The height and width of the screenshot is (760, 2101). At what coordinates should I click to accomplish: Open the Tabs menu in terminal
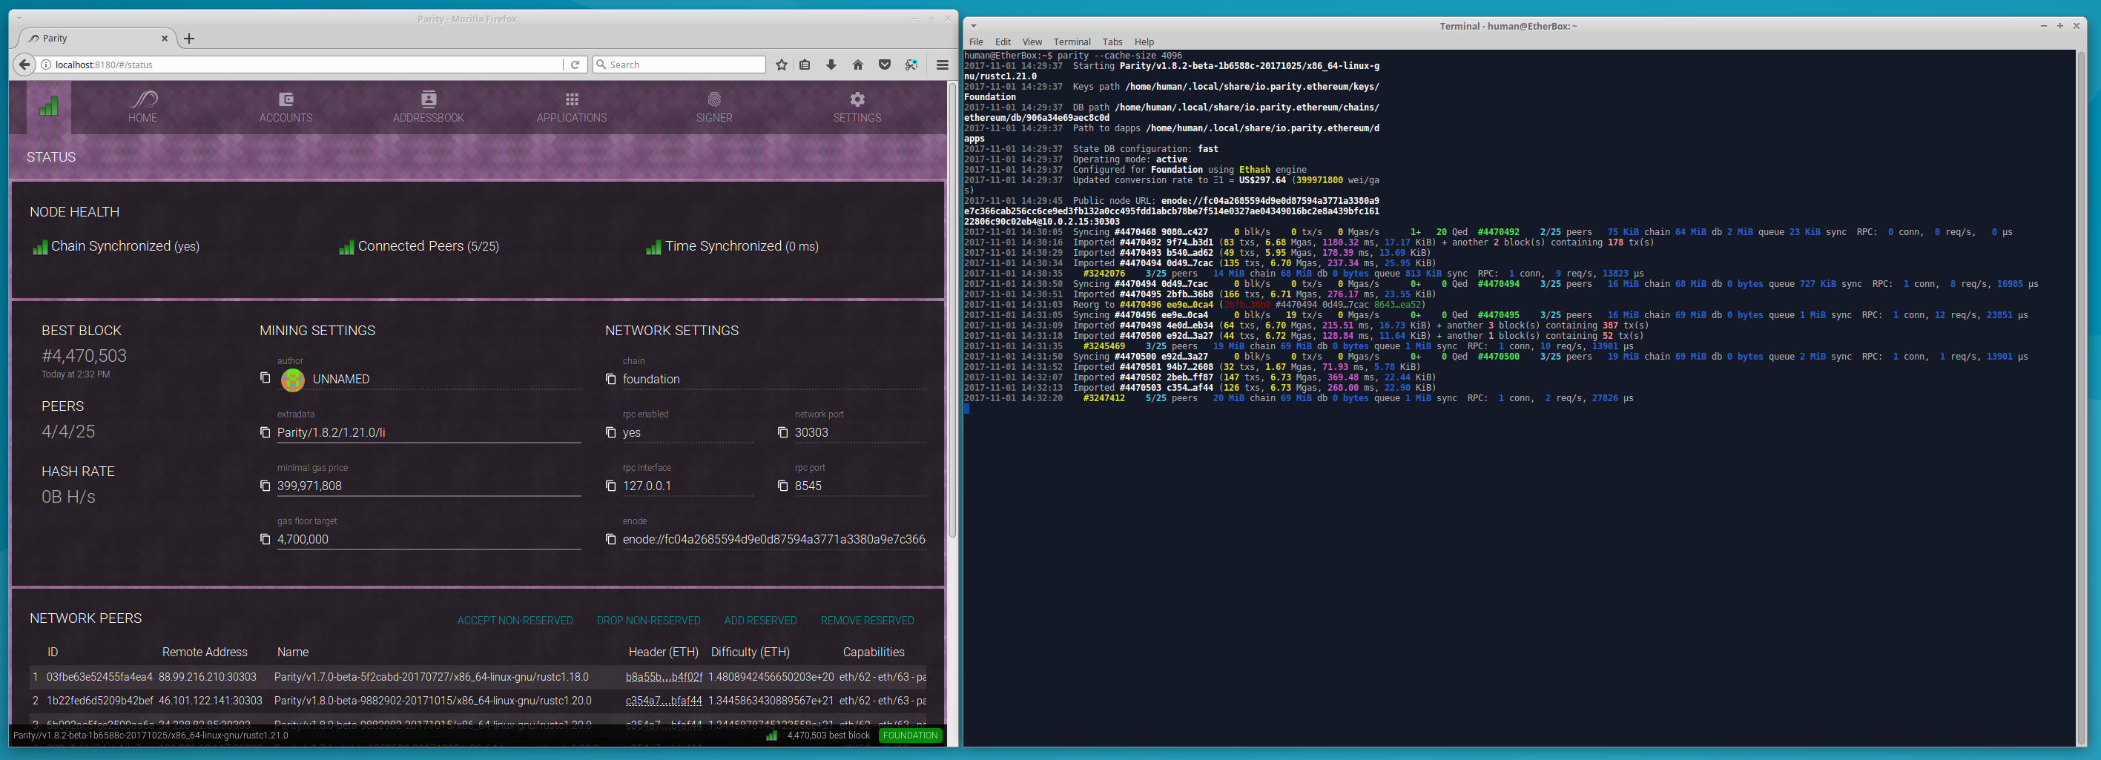click(x=1112, y=42)
